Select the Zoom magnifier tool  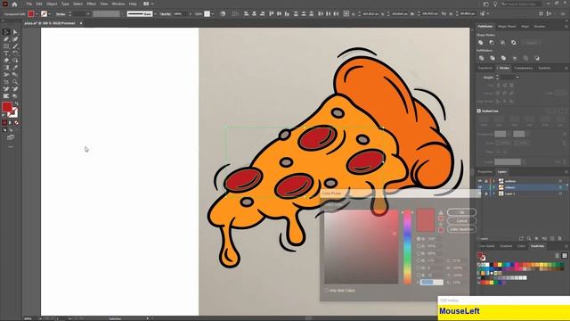click(x=15, y=82)
